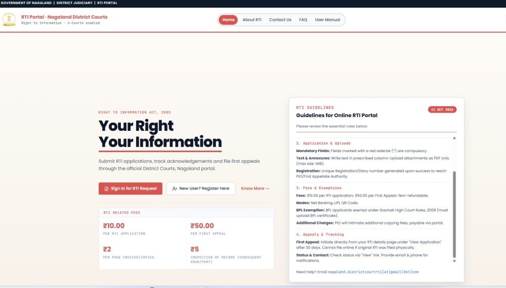Click document icon in Sign In button
Screen dimensions: 506x288
pyautogui.click(x=106, y=189)
